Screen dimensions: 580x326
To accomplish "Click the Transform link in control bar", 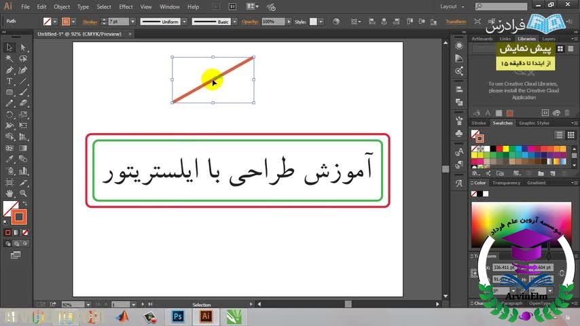I will pos(456,22).
